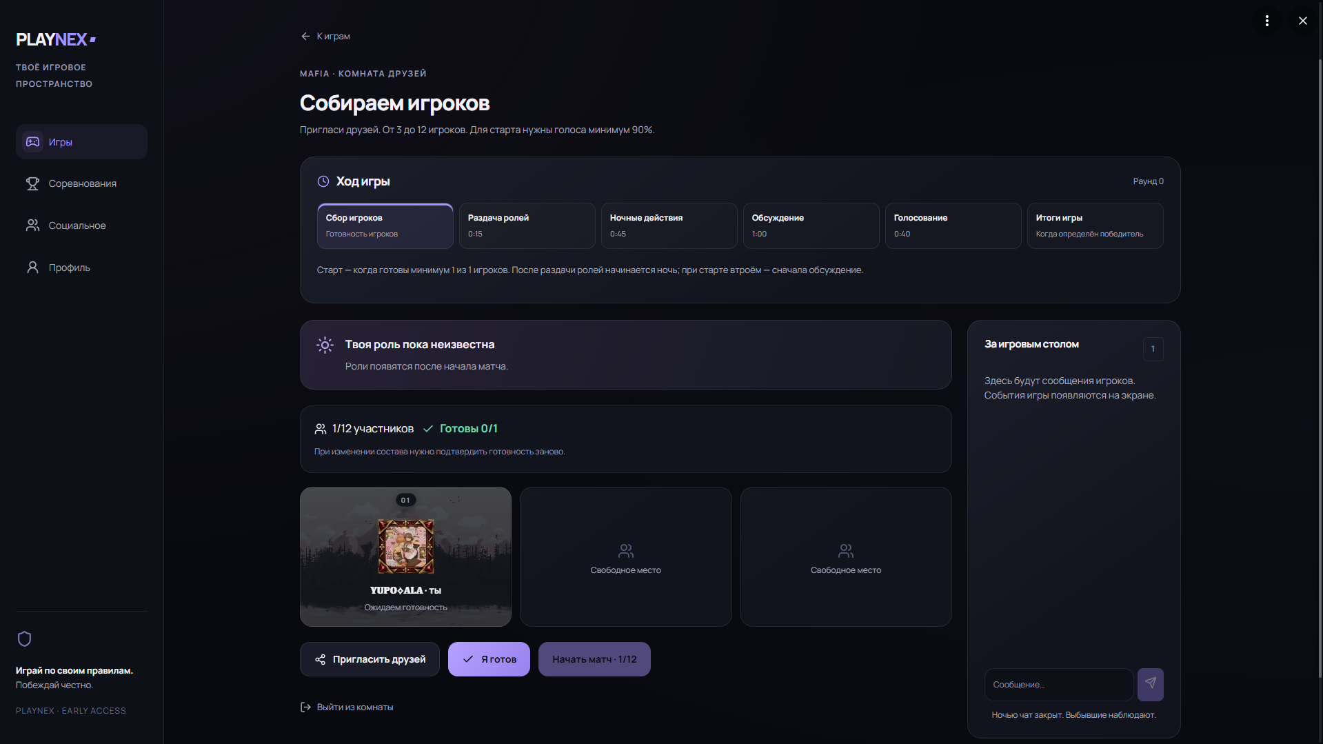
Task: Click the Сообщение chat input field
Action: (x=1059, y=685)
